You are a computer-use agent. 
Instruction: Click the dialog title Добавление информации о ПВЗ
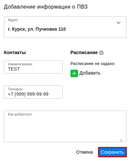click(x=46, y=7)
